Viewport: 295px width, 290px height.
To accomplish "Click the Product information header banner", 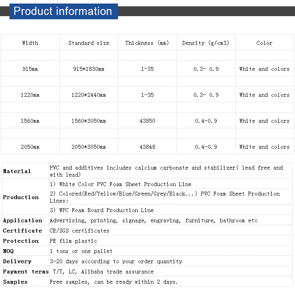I will (64, 11).
